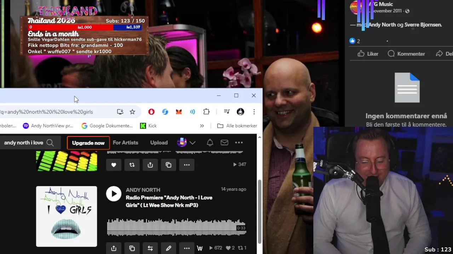Screen dimensions: 453x254
Task: Edit the Radio Premiere track with pencil
Action: [x=168, y=248]
